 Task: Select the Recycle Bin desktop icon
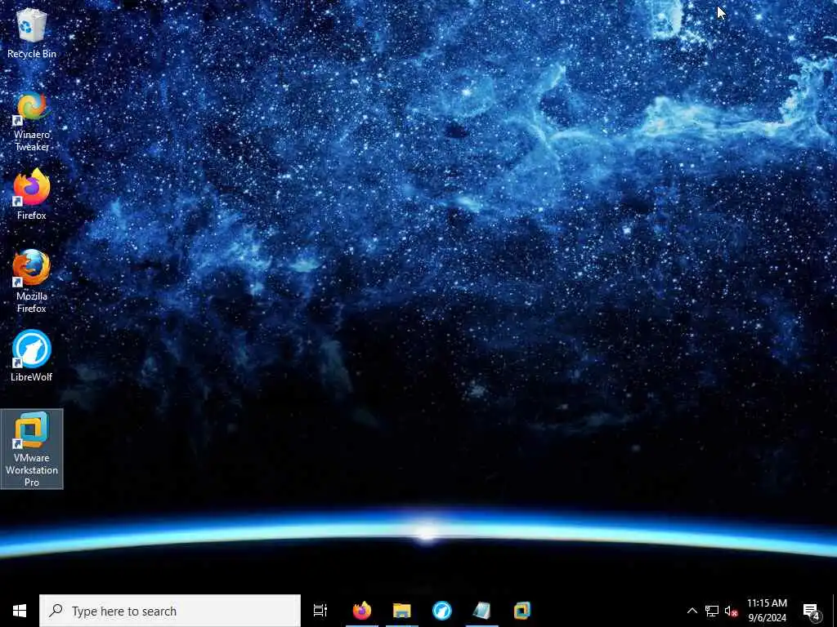(x=32, y=33)
